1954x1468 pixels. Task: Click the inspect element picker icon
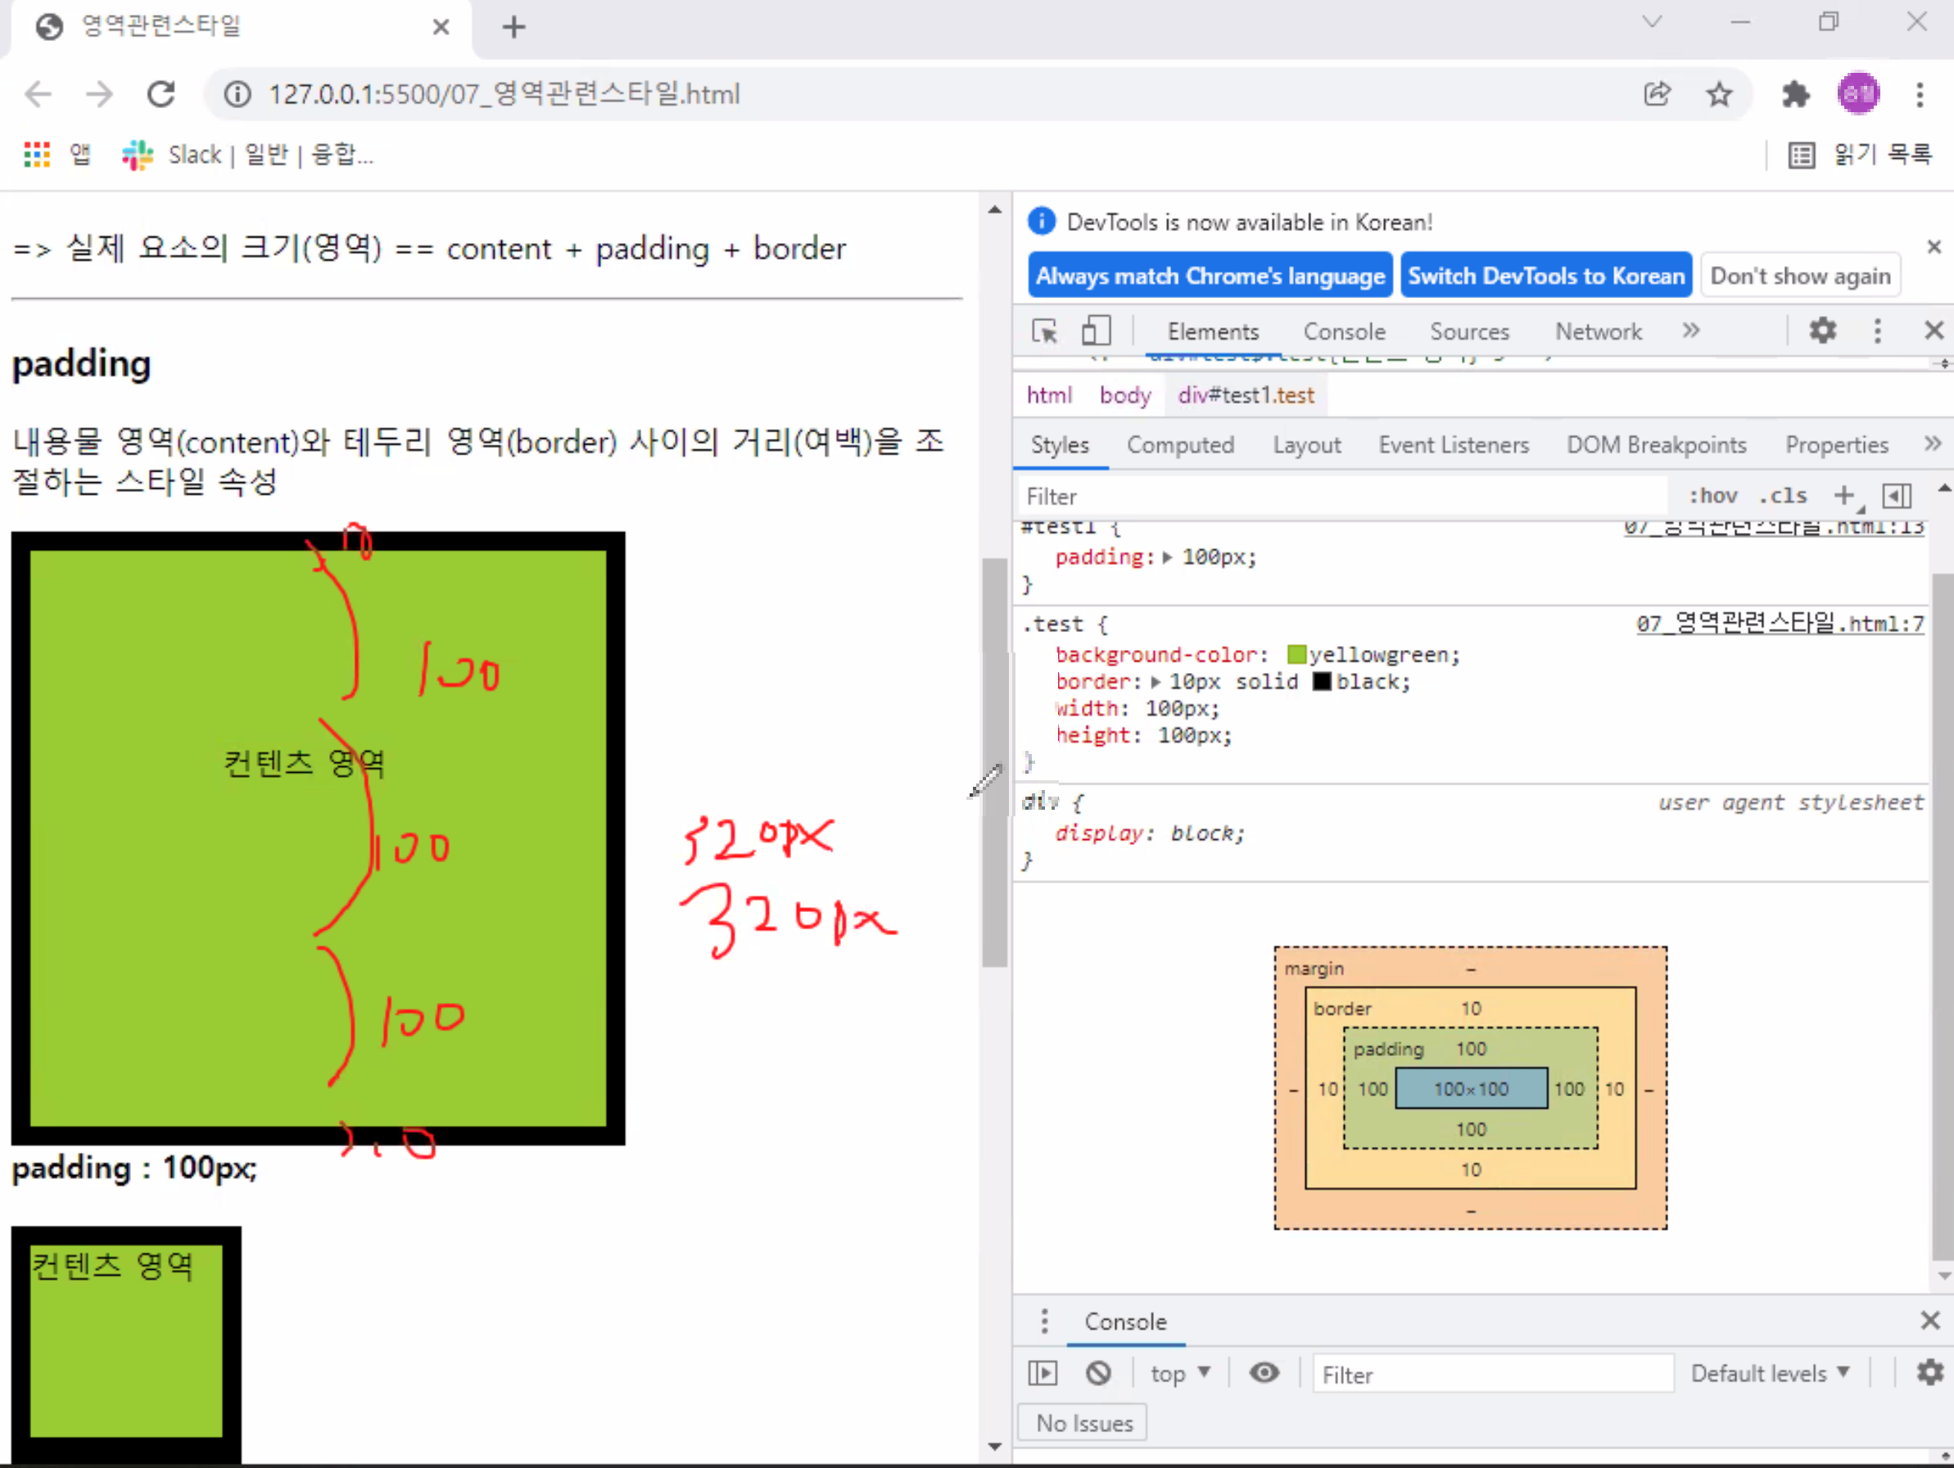point(1044,332)
